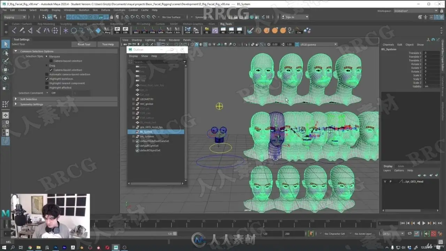The width and height of the screenshot is (446, 251).
Task: Click the range slider end handle
Action: (175, 234)
